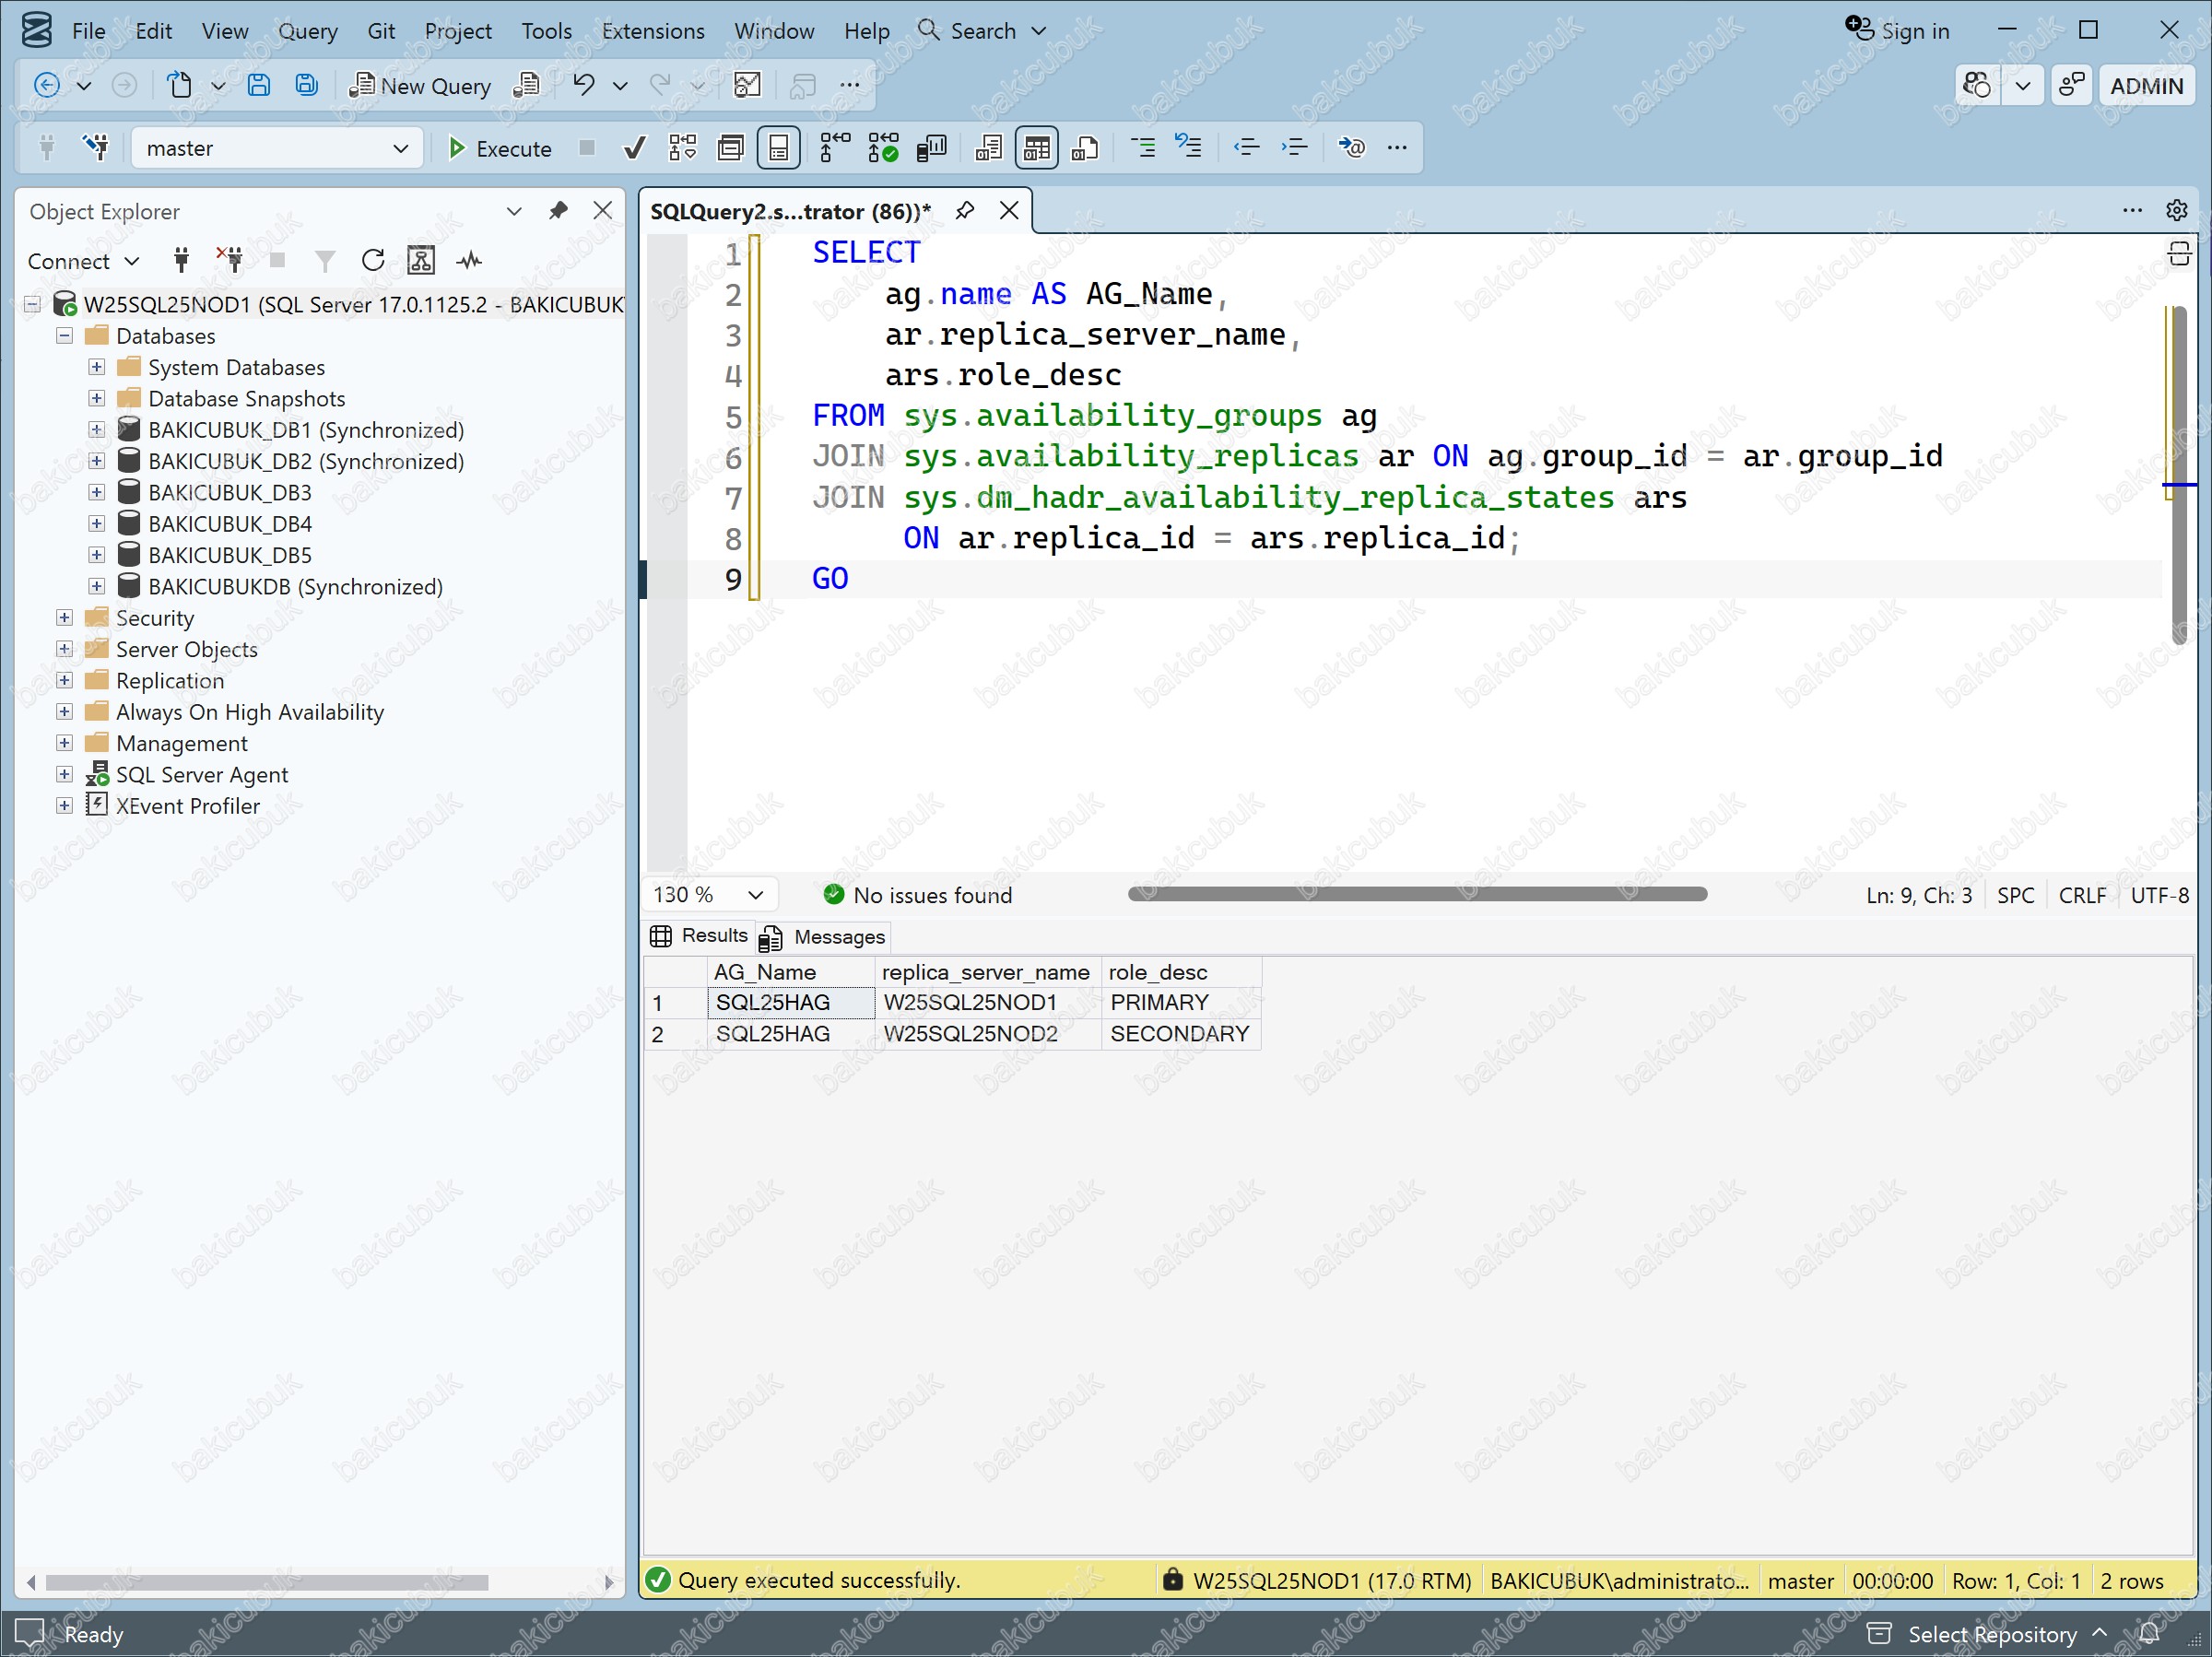Open the New Item dropdown arrow
The height and width of the screenshot is (1657, 2212).
tap(218, 86)
